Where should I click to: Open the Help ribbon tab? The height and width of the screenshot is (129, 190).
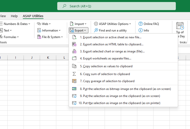pyautogui.click(x=14, y=16)
